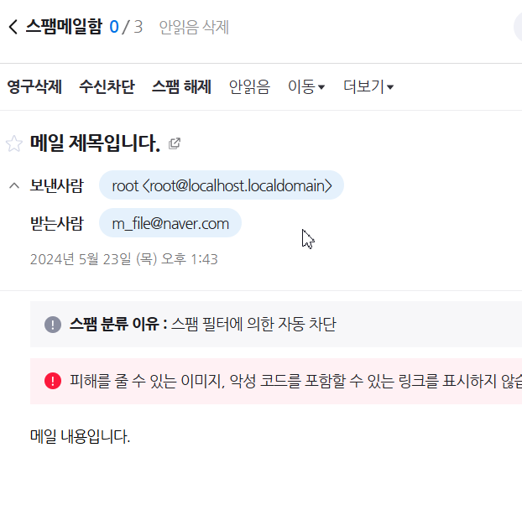The width and height of the screenshot is (522, 510).
Task: Star the mail titled 메일 제목입니다.
Action: coord(14,143)
